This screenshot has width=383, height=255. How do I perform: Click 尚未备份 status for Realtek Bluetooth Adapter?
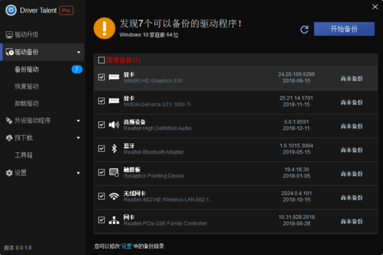pos(352,150)
